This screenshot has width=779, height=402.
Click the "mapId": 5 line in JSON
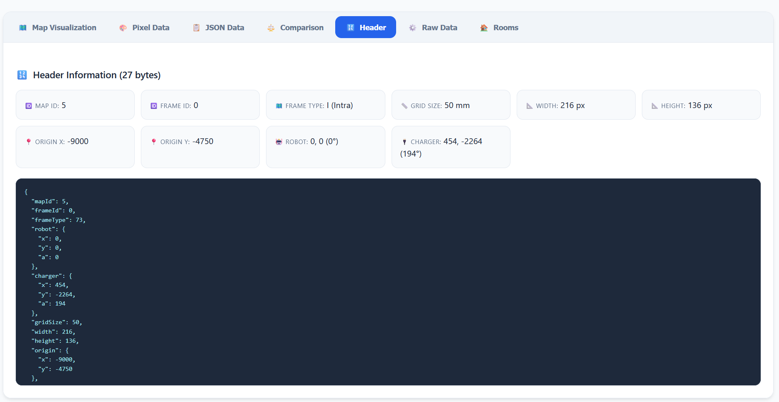50,202
